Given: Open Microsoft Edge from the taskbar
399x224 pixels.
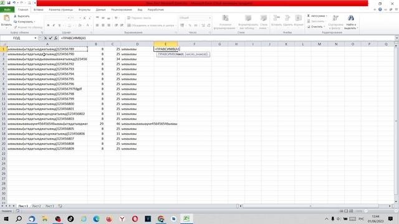Looking at the screenshot, I should click(x=96, y=218).
